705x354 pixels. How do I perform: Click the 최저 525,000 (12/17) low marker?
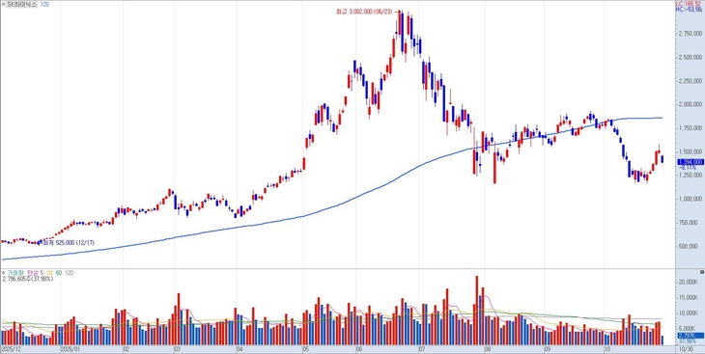click(68, 242)
